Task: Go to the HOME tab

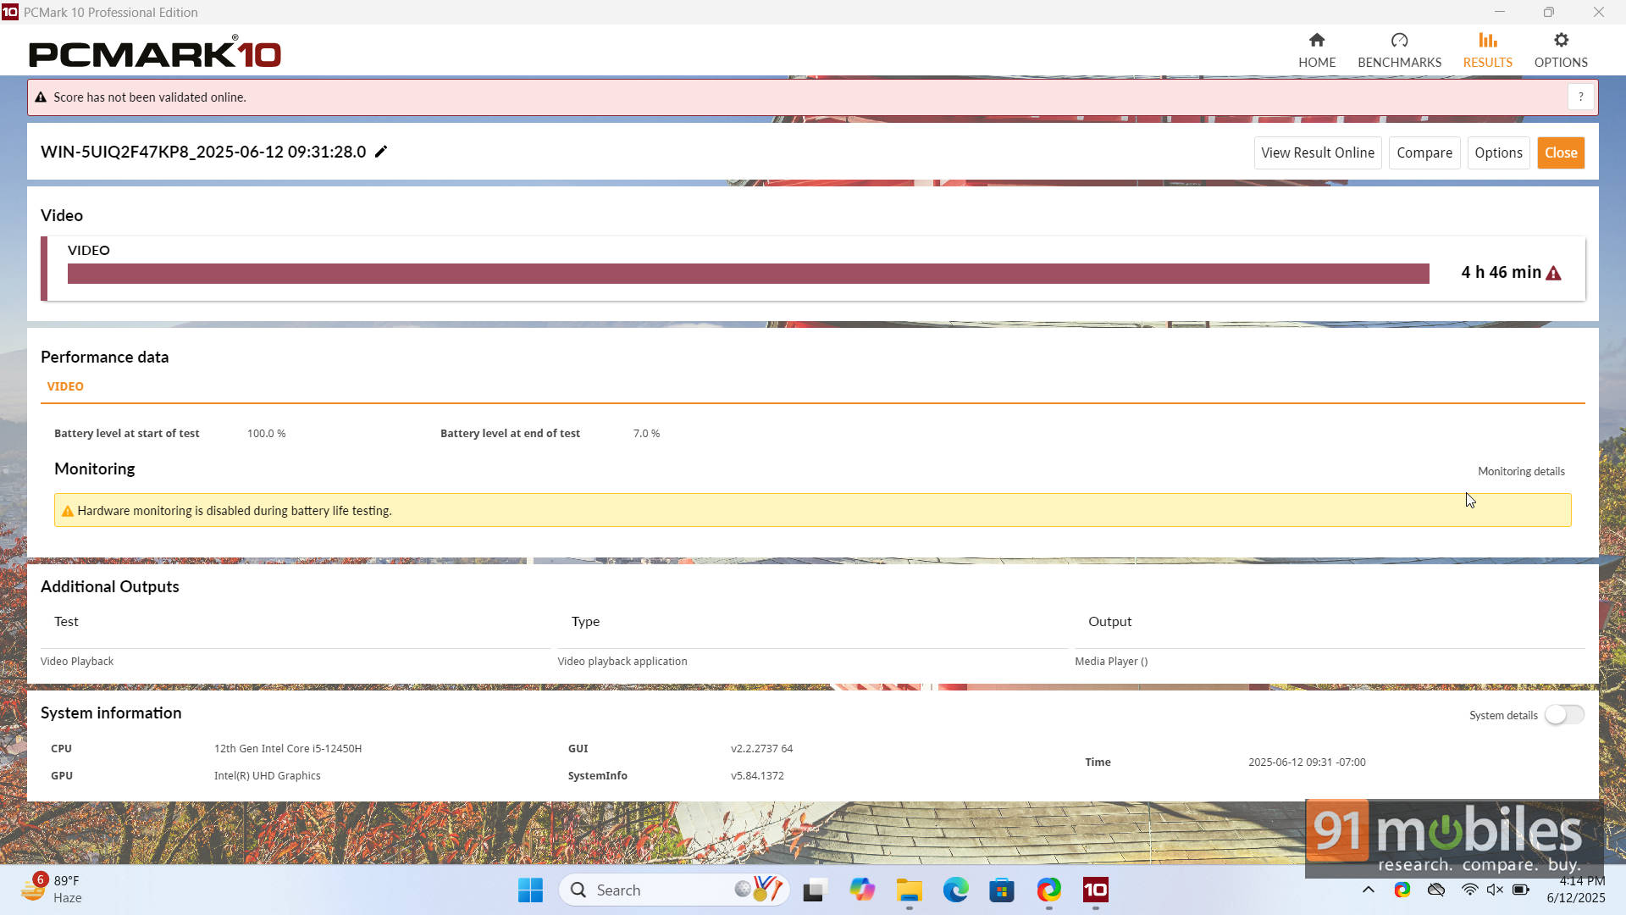Action: (x=1317, y=51)
